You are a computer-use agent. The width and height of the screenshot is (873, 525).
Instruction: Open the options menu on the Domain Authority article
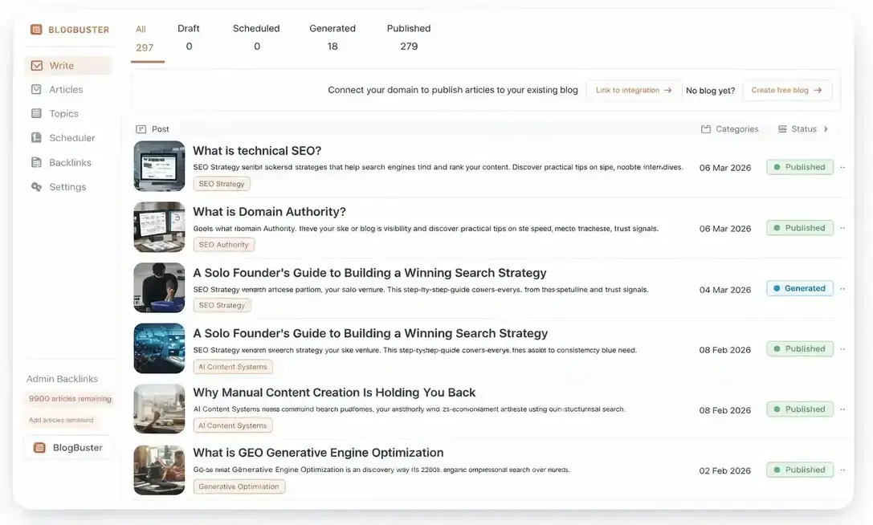click(x=842, y=227)
